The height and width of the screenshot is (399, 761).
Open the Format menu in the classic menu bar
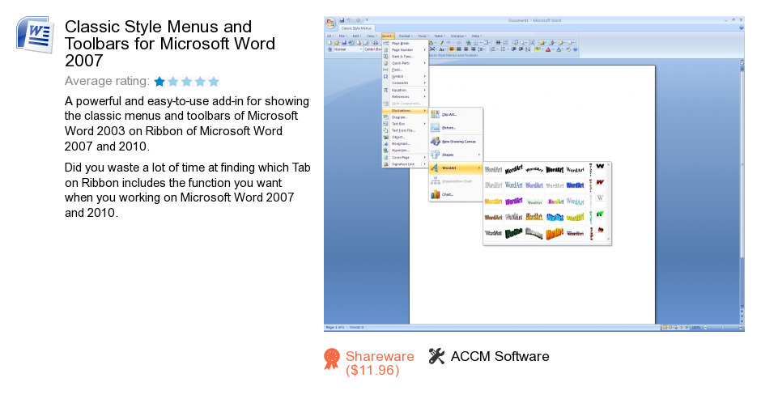click(x=406, y=36)
